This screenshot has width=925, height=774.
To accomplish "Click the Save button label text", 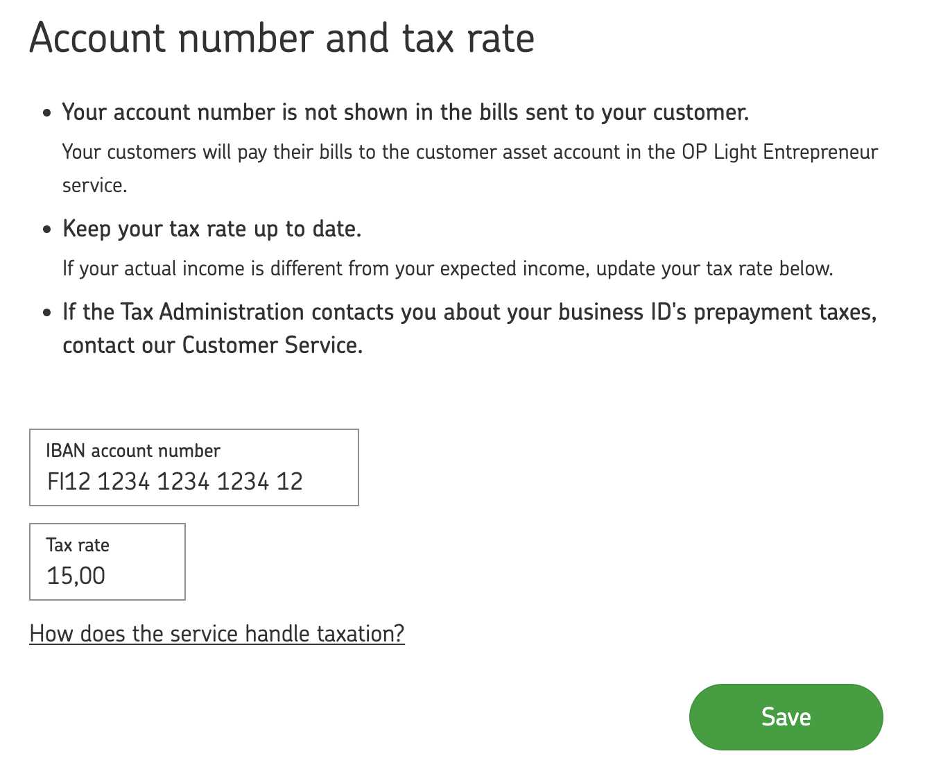I will pyautogui.click(x=786, y=716).
